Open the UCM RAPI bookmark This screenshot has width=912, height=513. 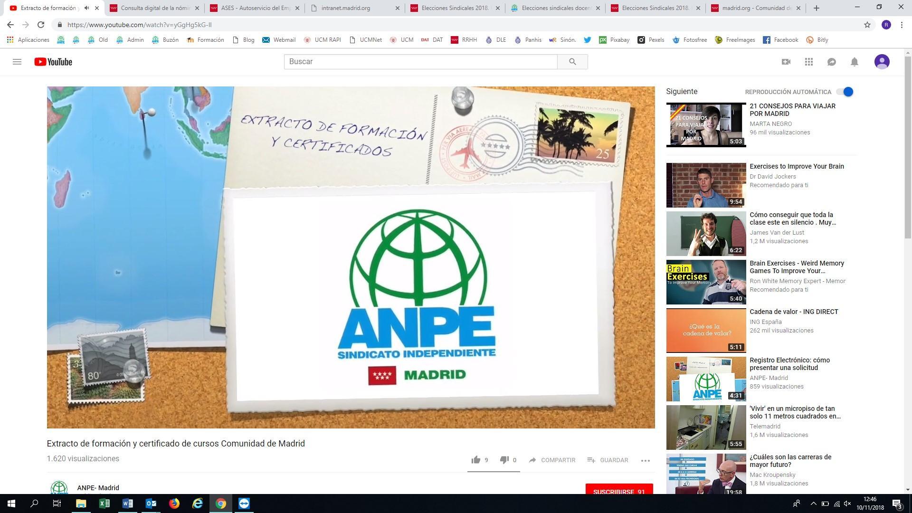(322, 40)
